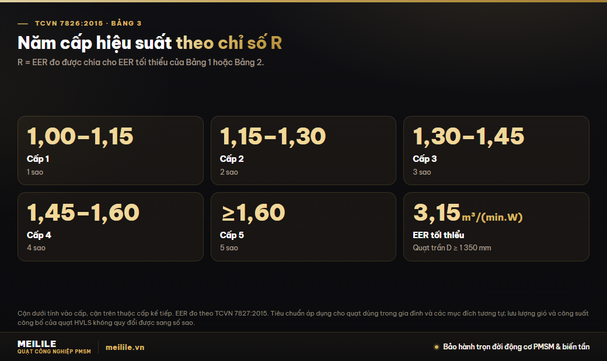Select the Cấp 1 card
Screen dimensions: 607x361
click(110, 150)
